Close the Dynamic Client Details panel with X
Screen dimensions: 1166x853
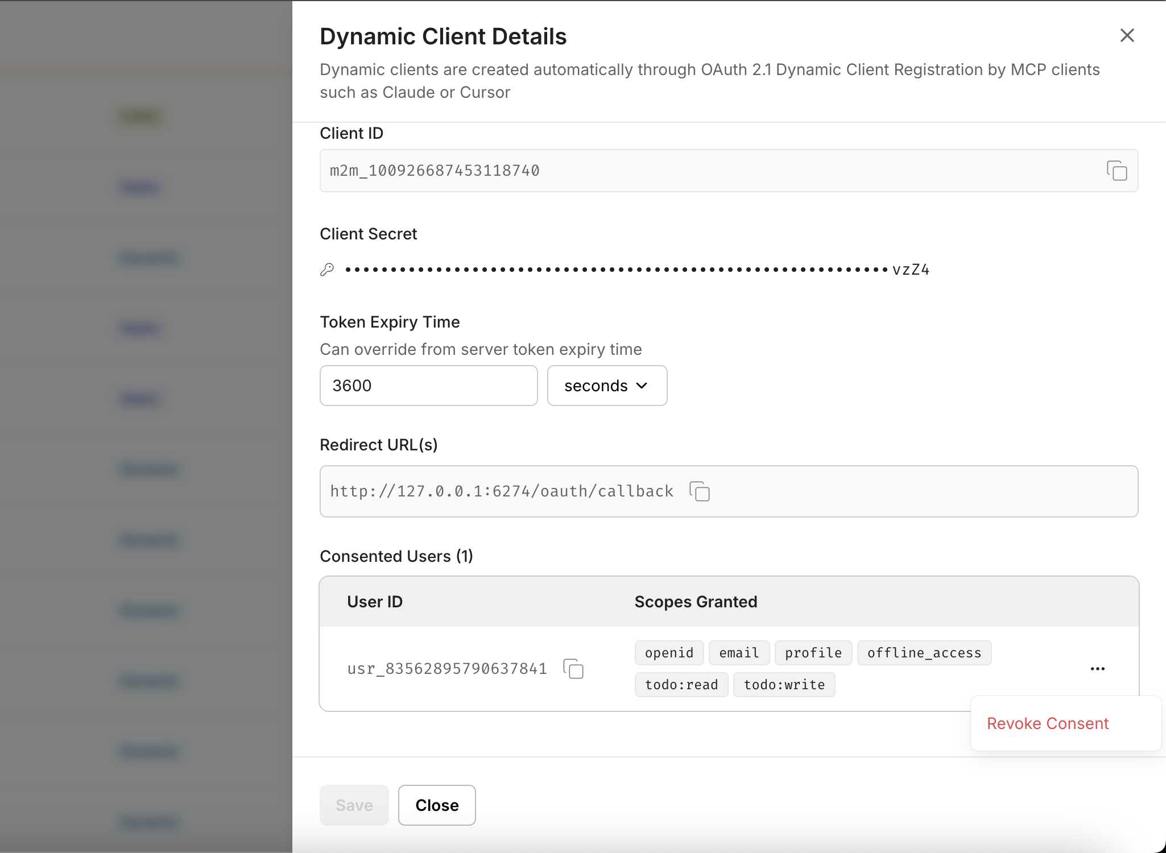(x=1127, y=35)
